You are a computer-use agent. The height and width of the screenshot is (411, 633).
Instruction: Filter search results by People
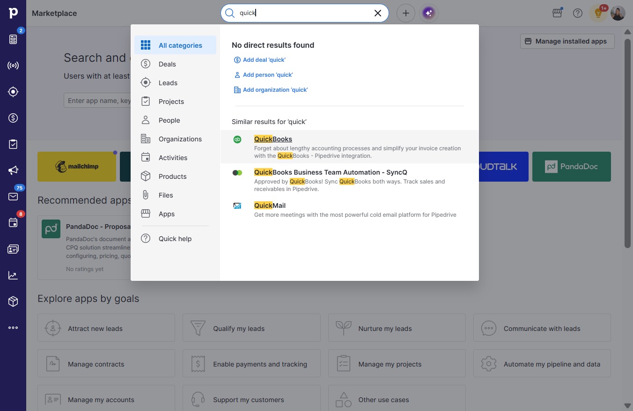(175, 120)
